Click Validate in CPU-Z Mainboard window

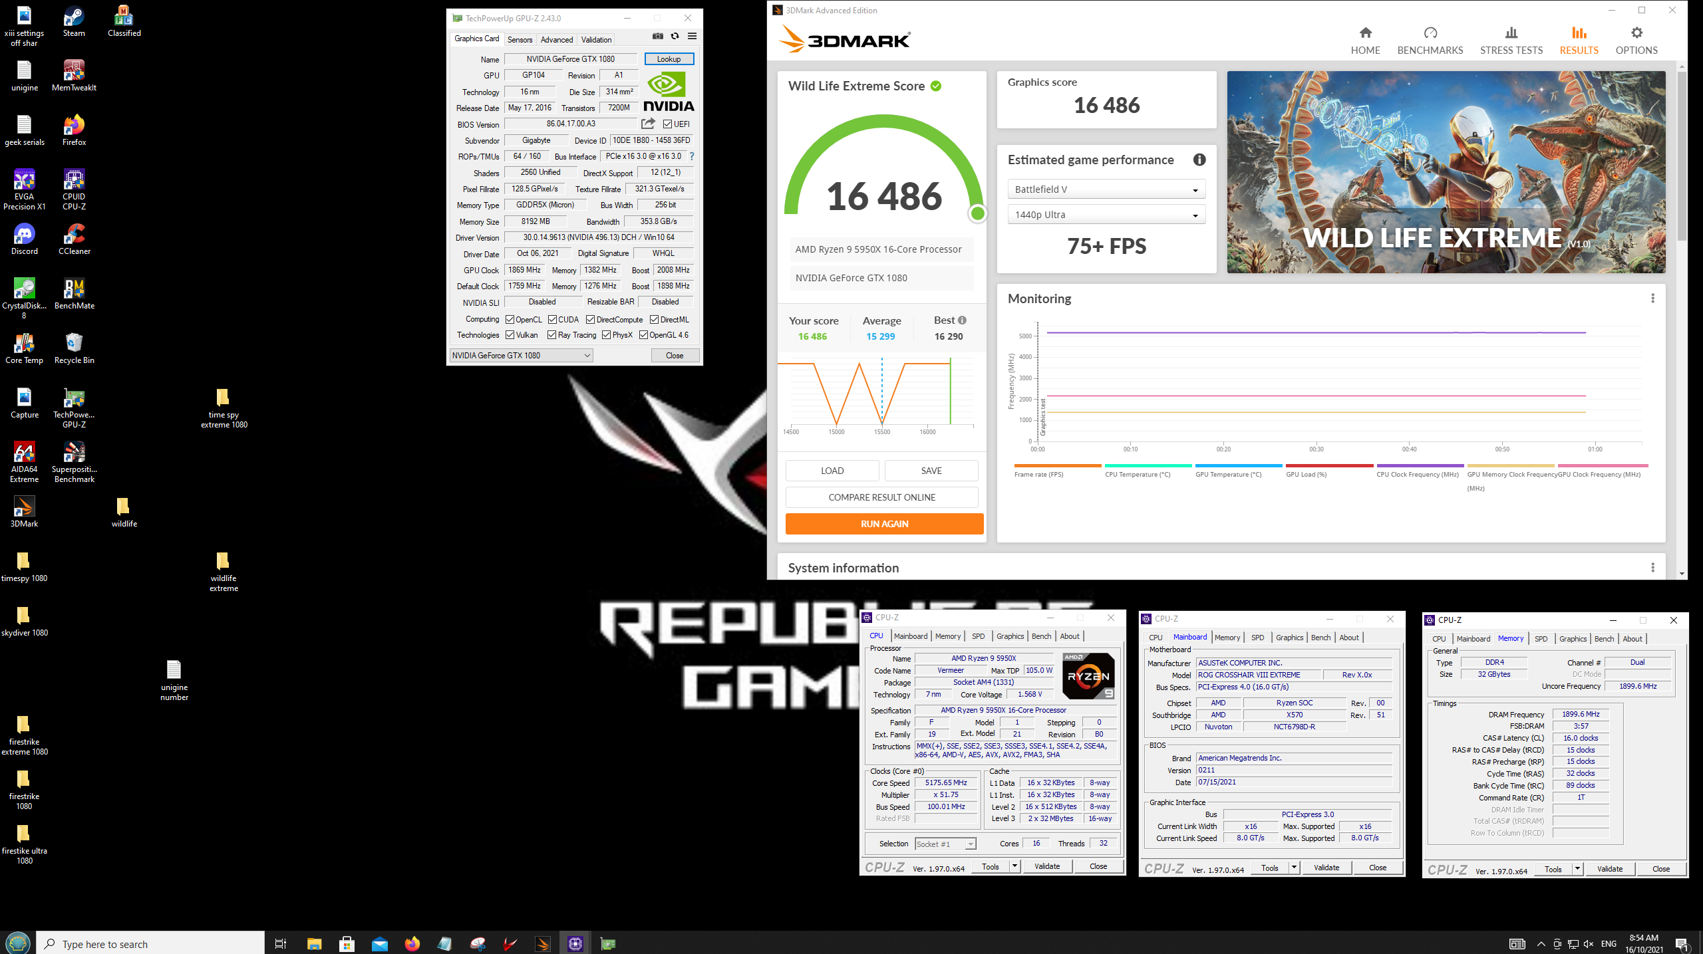[x=1326, y=868]
